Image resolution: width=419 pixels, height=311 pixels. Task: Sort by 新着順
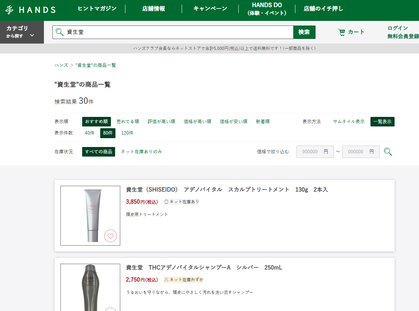[x=263, y=121]
